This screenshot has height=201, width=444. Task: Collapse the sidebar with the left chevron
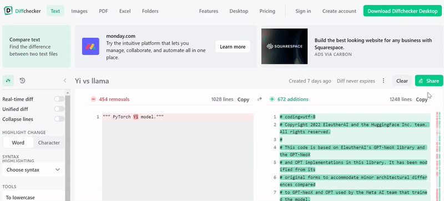point(65,81)
